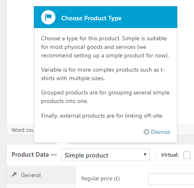
Task: Click the Regular price (£) label
Action: point(101,179)
